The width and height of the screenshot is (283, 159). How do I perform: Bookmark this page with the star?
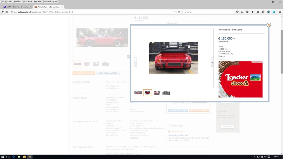click(237, 12)
